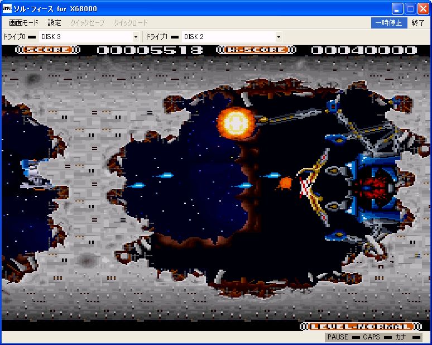Open the 設定 menu
The width and height of the screenshot is (432, 345).
(x=54, y=22)
